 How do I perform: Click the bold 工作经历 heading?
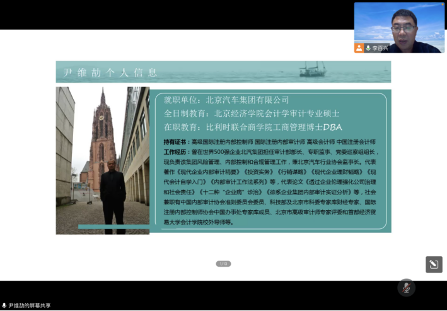(x=176, y=152)
